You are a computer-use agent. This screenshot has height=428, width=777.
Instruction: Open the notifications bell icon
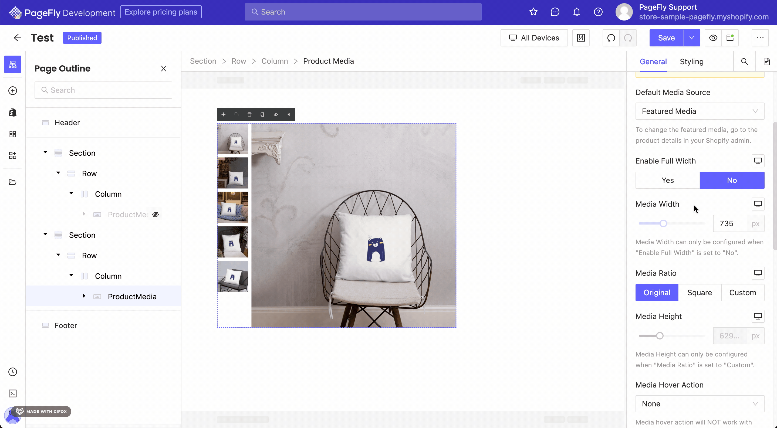point(576,12)
